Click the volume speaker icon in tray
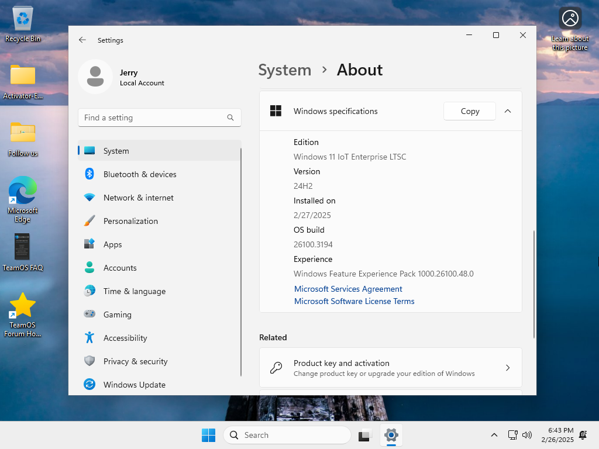 [x=527, y=435]
